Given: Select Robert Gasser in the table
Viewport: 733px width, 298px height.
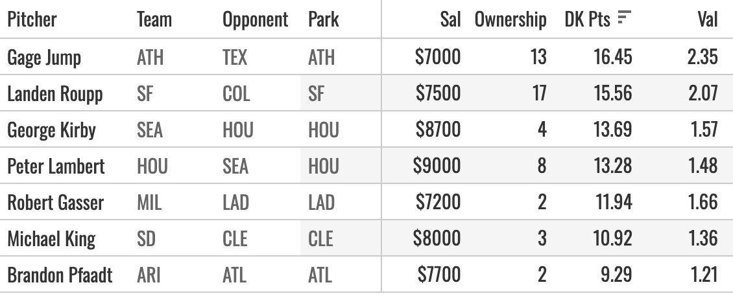Looking at the screenshot, I should 56,202.
